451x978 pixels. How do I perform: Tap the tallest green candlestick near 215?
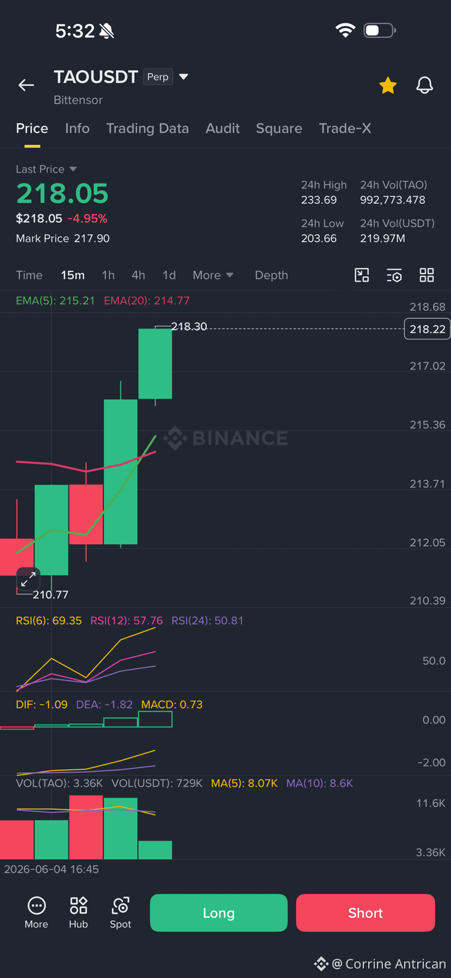[120, 472]
